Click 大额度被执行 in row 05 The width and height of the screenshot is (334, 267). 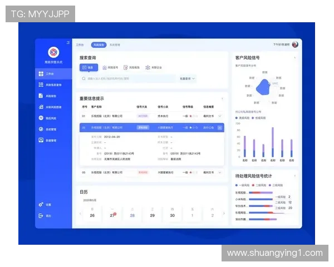pos(165,172)
